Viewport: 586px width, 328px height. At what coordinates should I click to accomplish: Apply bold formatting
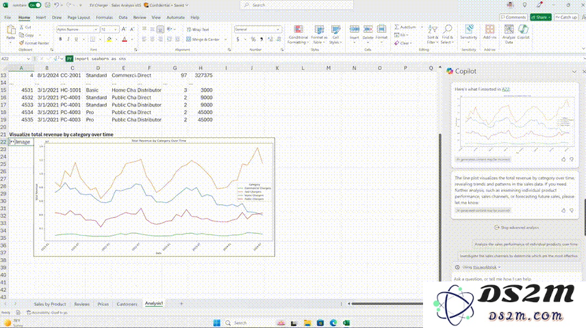pos(60,39)
